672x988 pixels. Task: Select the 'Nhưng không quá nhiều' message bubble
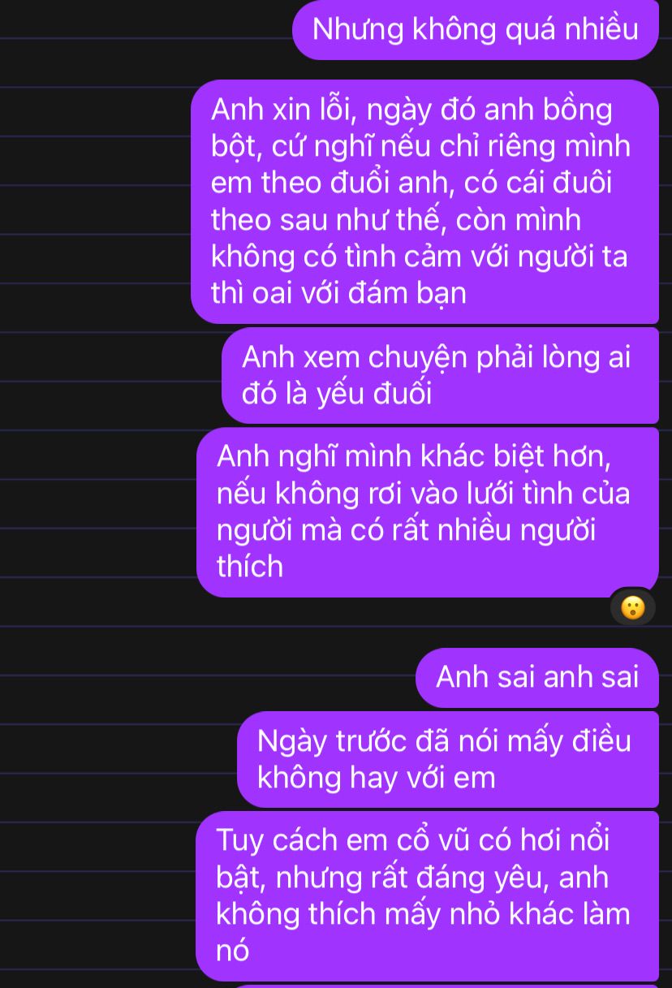476,30
